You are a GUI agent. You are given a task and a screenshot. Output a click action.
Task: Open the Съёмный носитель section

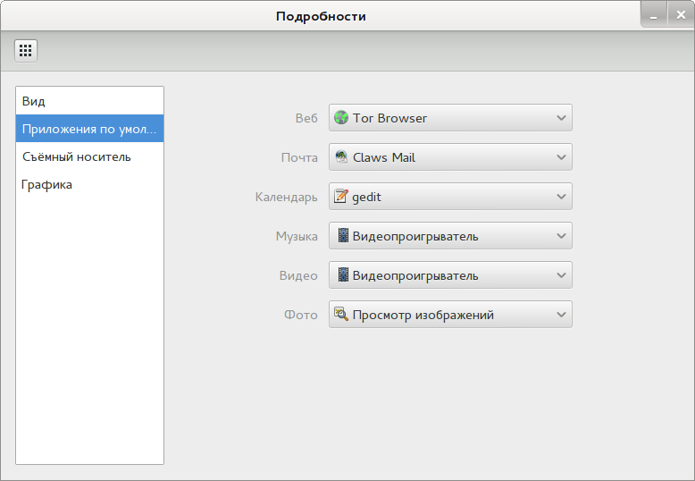[x=89, y=156]
